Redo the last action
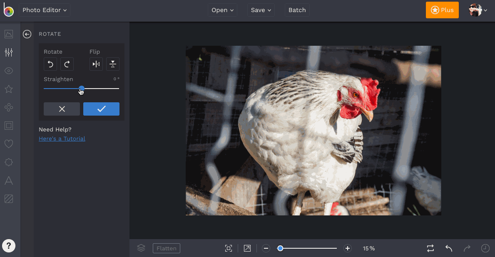 click(467, 249)
